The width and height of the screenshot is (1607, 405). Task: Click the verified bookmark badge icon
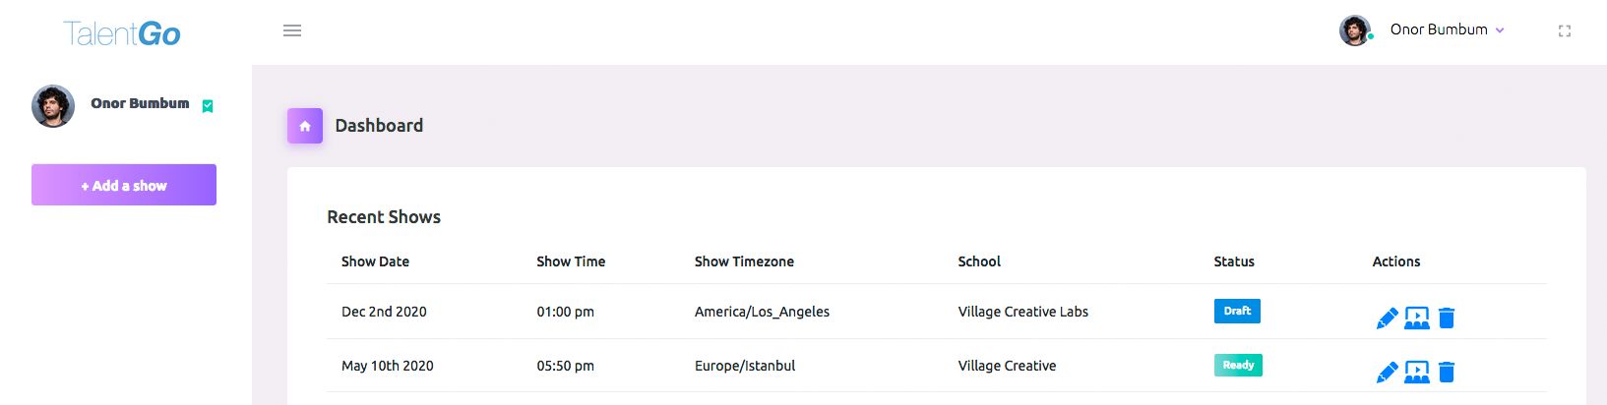tap(208, 106)
